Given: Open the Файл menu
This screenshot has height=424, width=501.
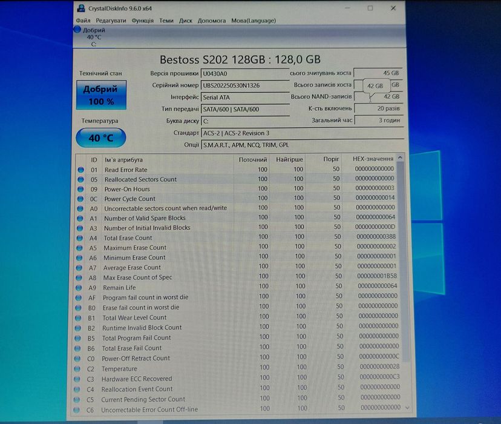Looking at the screenshot, I should point(83,21).
